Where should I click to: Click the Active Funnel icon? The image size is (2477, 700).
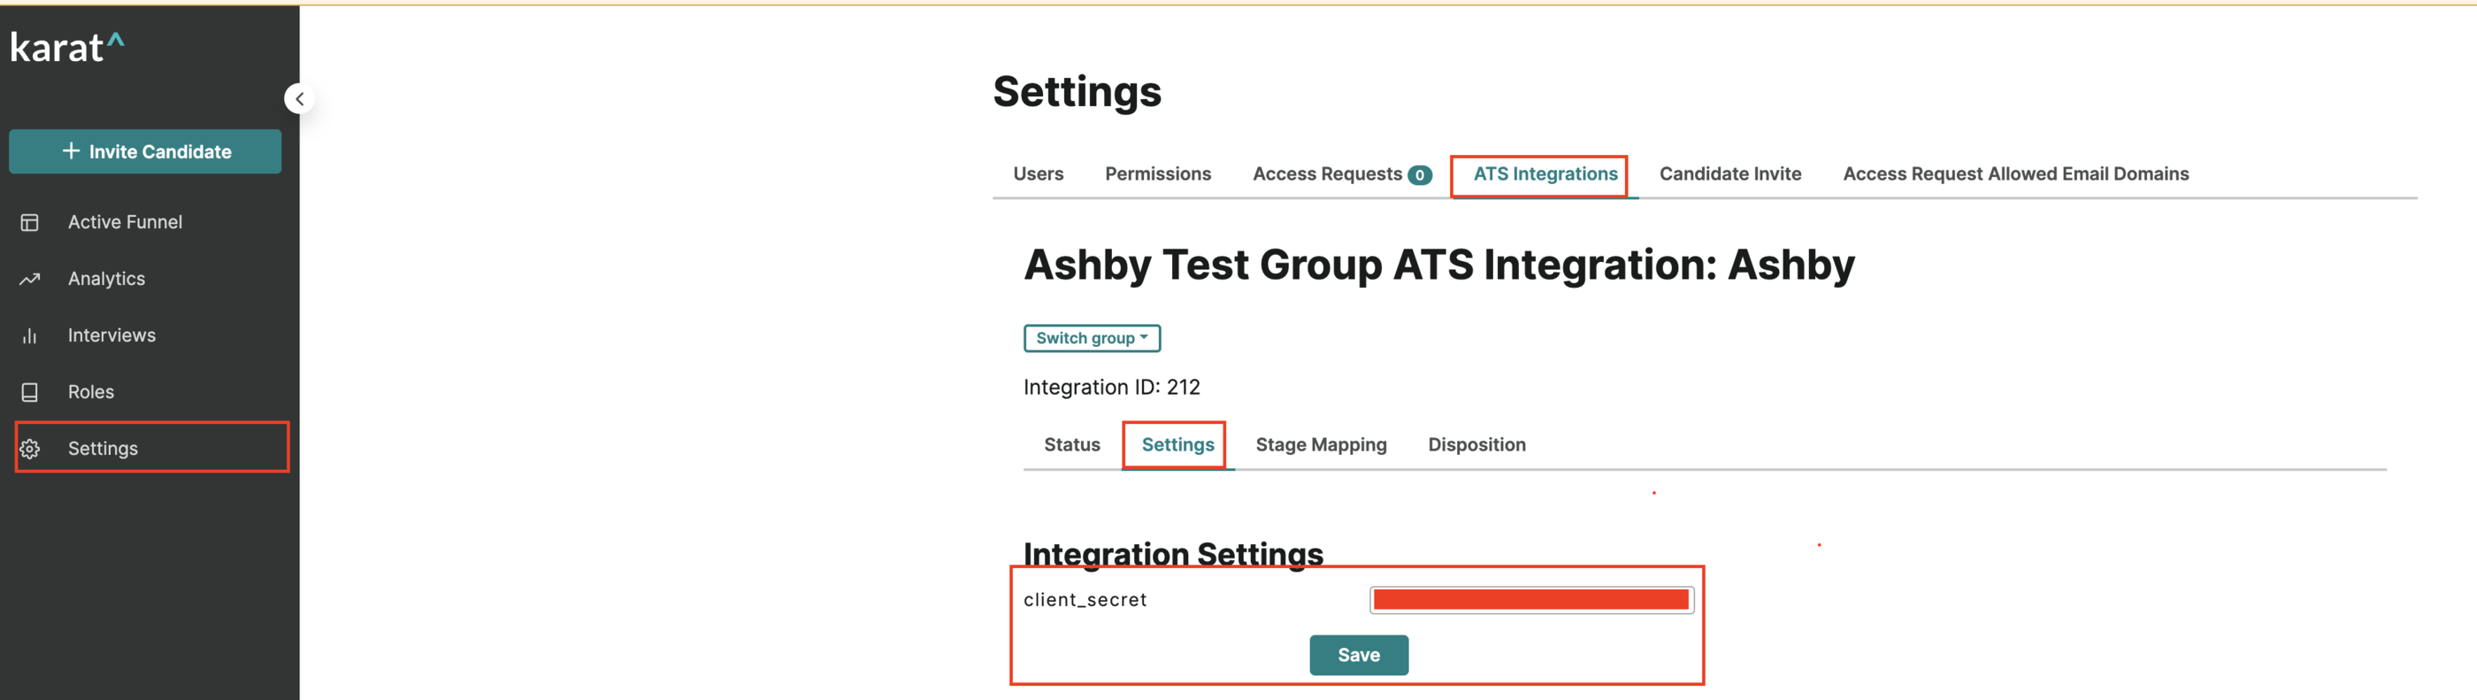[30, 222]
